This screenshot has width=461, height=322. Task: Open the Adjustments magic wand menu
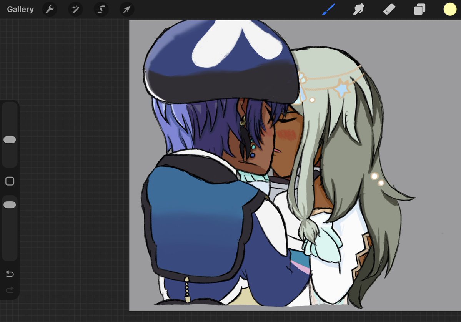click(76, 9)
